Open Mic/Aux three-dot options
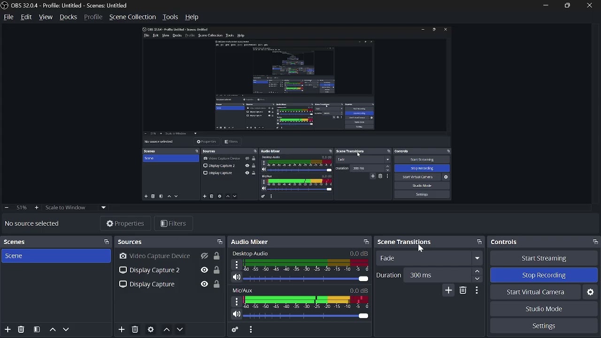 [237, 302]
